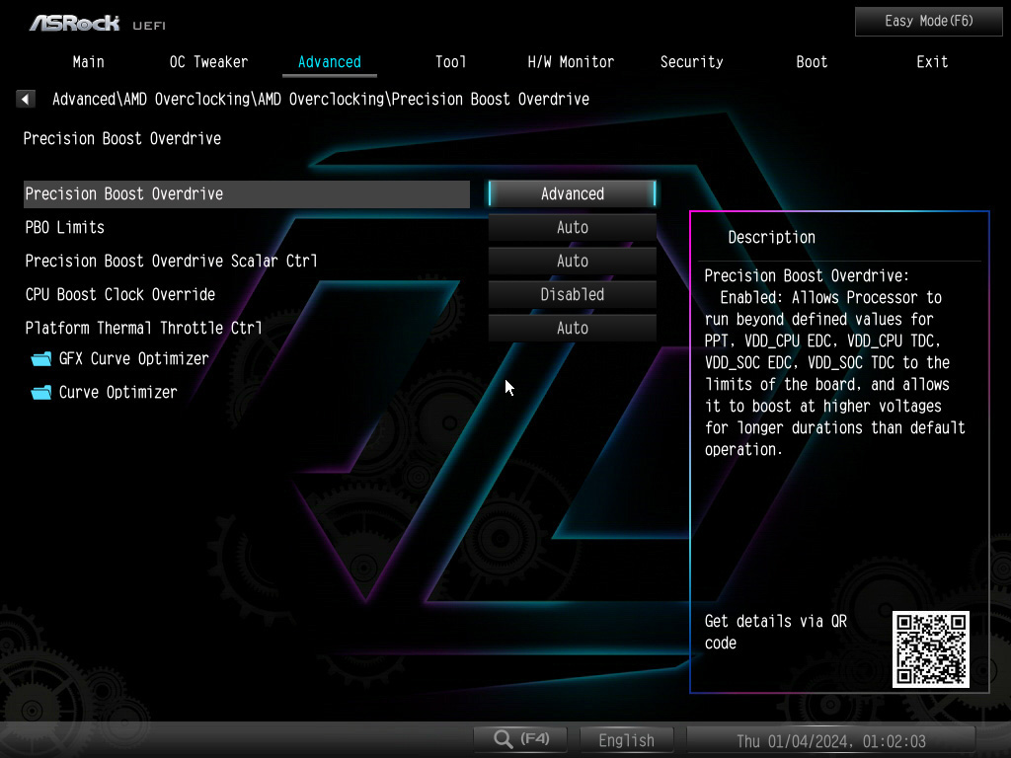Open the GFX Curve Optimizer submenu text
Screen dimensions: 1011x758
[134, 358]
